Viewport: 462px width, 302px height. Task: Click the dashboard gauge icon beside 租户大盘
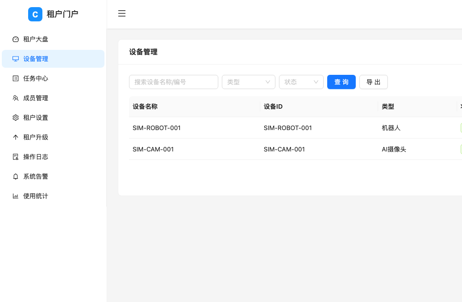pos(16,39)
